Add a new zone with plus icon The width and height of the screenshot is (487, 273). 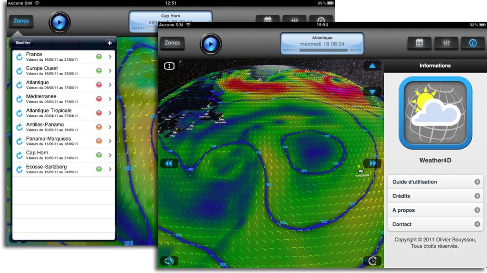pyautogui.click(x=109, y=43)
